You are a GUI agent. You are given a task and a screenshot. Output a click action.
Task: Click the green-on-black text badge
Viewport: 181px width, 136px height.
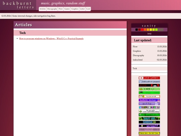tap(149, 115)
